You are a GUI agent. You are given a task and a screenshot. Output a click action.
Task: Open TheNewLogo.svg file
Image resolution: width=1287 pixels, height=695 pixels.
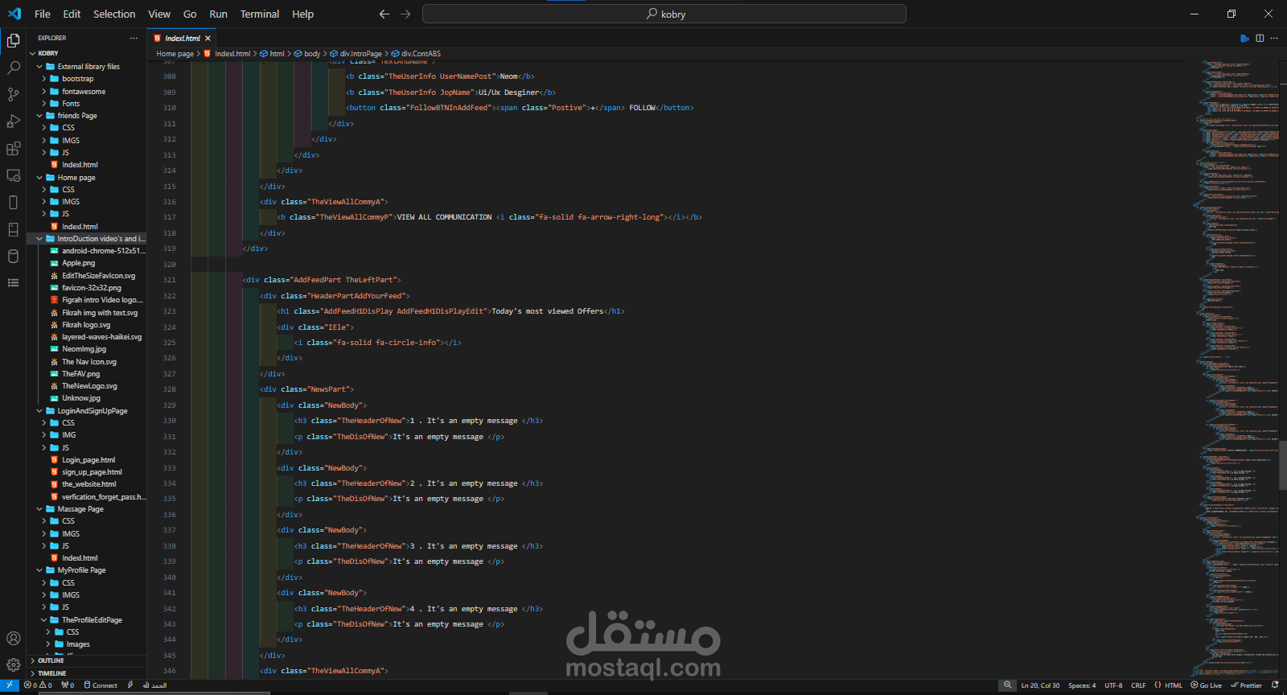coord(88,386)
